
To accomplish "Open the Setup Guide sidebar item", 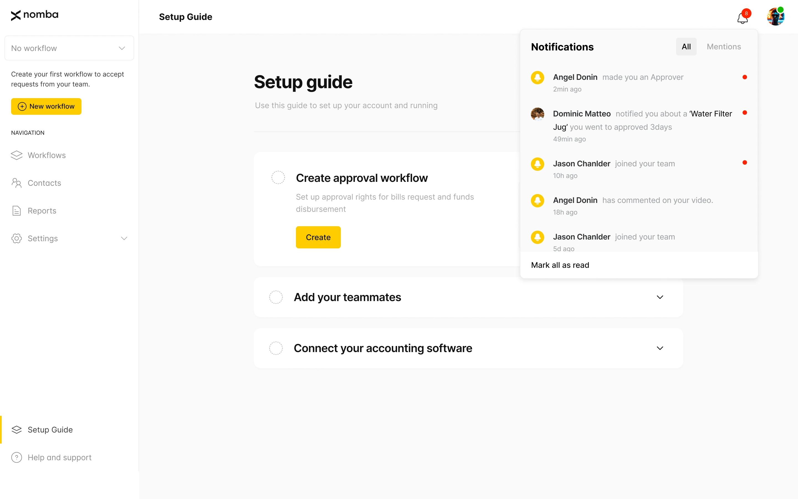I will point(50,429).
